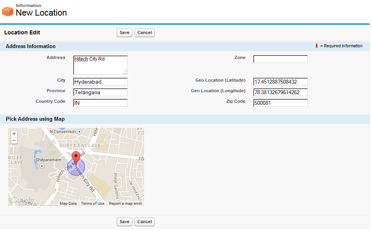This screenshot has height=236, width=372.
Task: Click the Required Information legend text
Action: click(341, 46)
